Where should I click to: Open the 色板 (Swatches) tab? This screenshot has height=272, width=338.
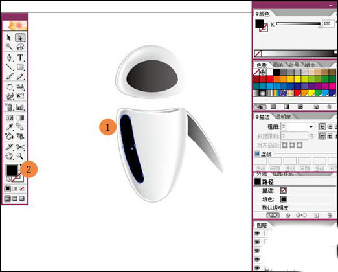pyautogui.click(x=262, y=65)
